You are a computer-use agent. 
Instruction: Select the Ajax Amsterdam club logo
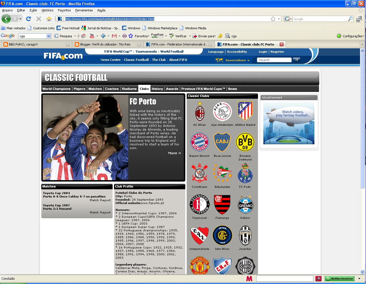[x=222, y=112]
